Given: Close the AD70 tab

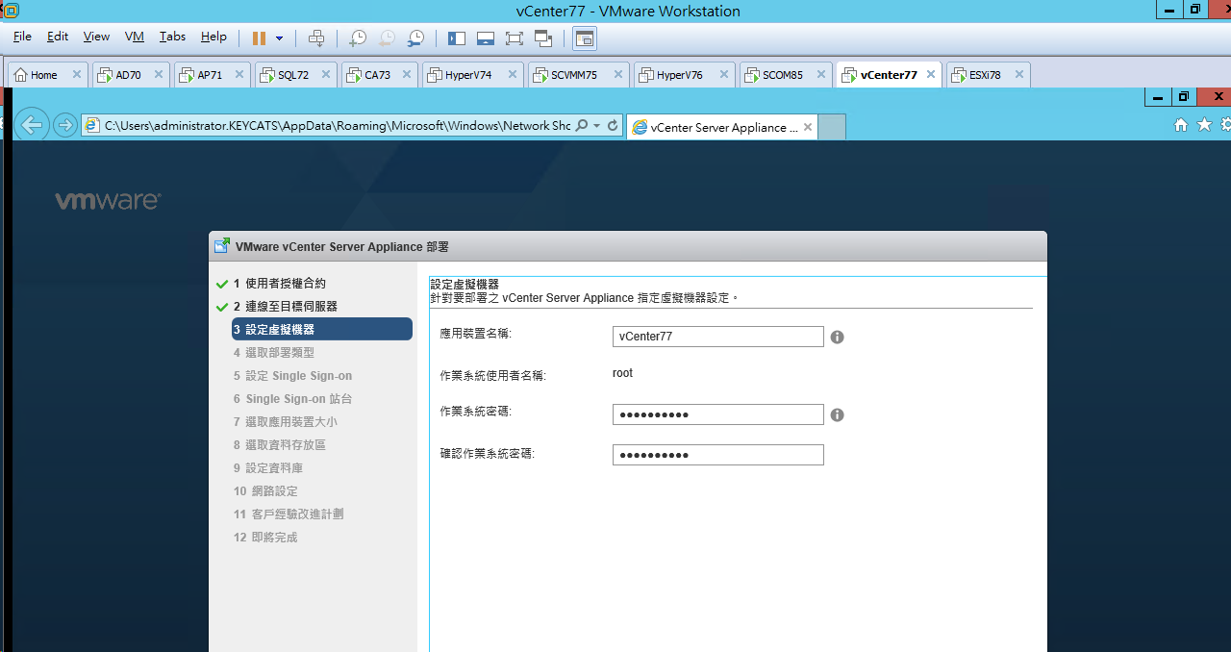Looking at the screenshot, I should coord(159,75).
